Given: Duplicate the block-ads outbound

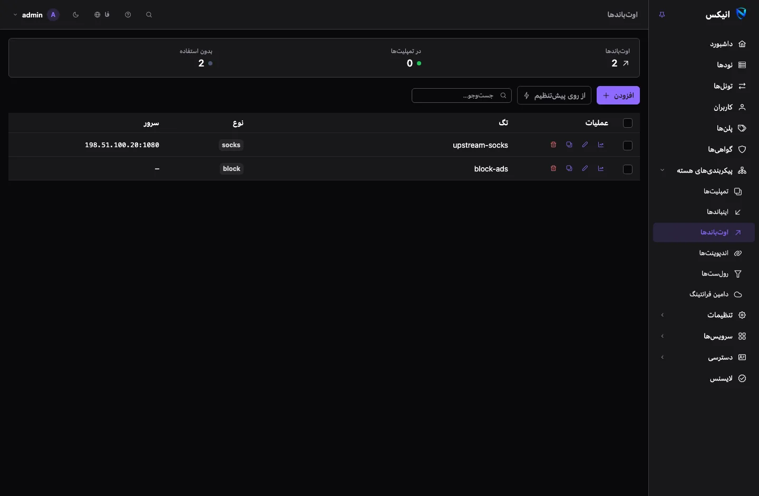Looking at the screenshot, I should (569, 169).
